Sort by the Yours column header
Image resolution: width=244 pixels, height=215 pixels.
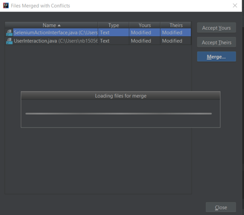(144, 25)
